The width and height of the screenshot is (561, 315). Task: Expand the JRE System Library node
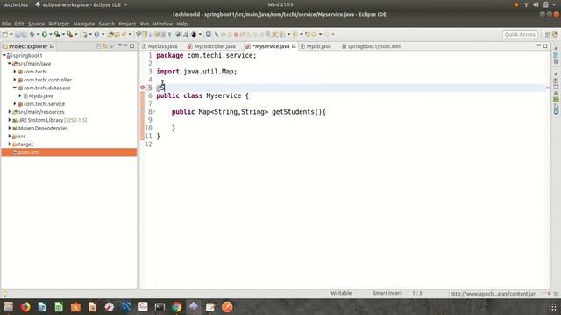point(10,120)
